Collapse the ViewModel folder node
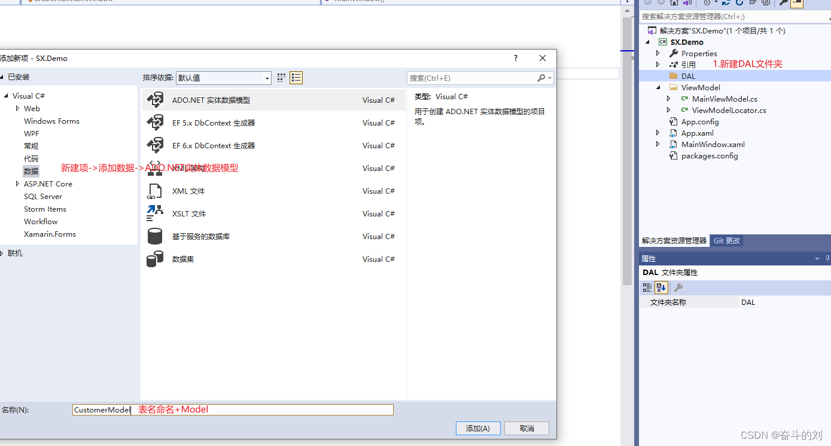This screenshot has height=446, width=831. [658, 87]
